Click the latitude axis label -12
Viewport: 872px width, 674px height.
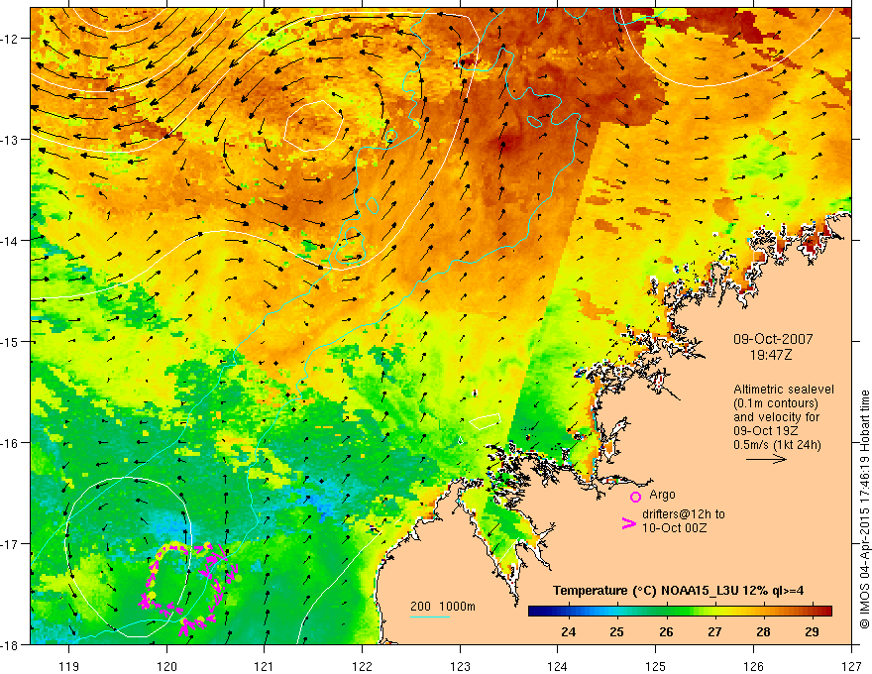pyautogui.click(x=11, y=39)
